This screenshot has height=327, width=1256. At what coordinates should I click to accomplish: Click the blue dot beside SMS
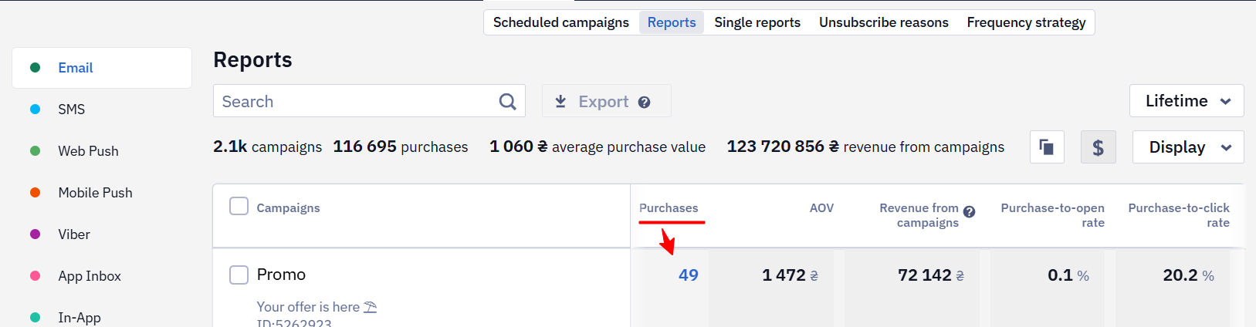[35, 110]
